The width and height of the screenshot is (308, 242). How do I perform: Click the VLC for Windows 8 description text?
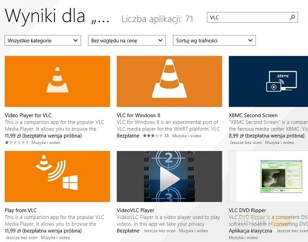[168, 126]
